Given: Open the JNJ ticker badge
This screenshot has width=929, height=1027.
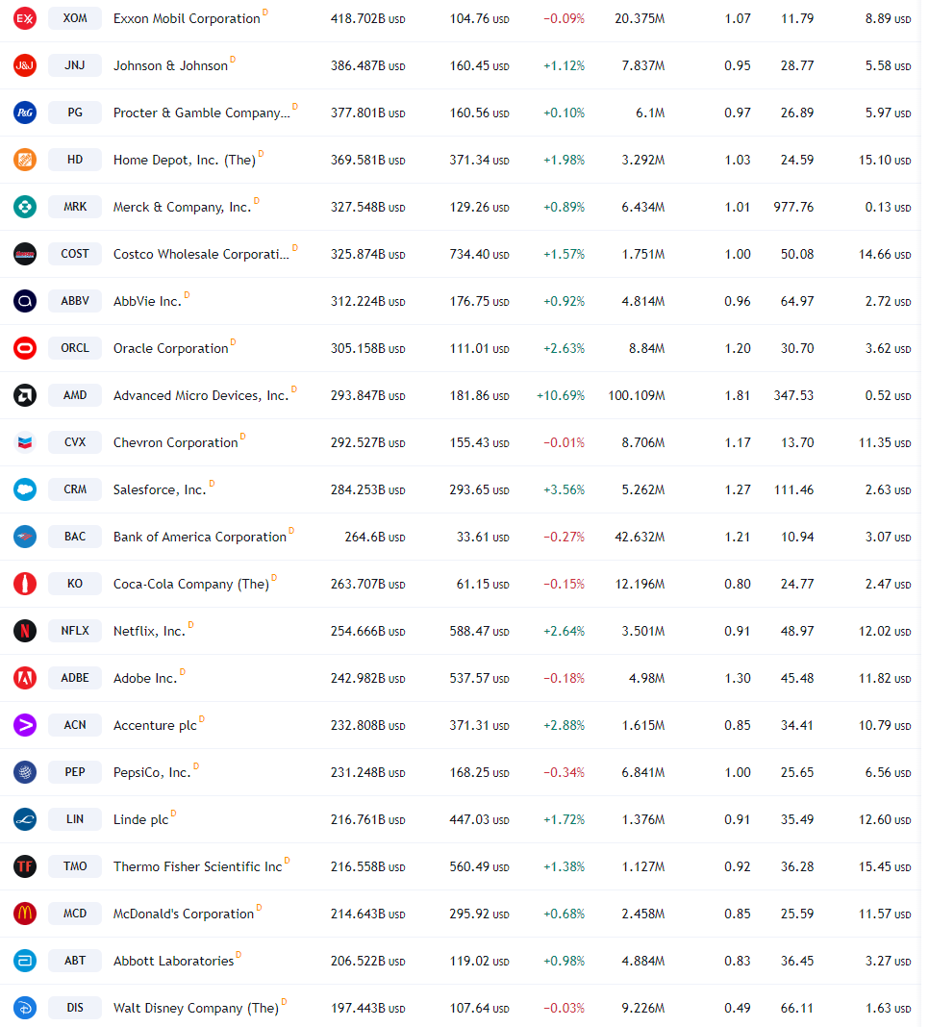Looking at the screenshot, I should point(75,65).
